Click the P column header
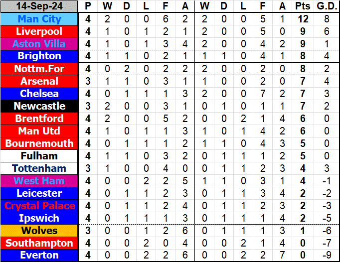Screen dimensions: 340x262 tap(88, 6)
